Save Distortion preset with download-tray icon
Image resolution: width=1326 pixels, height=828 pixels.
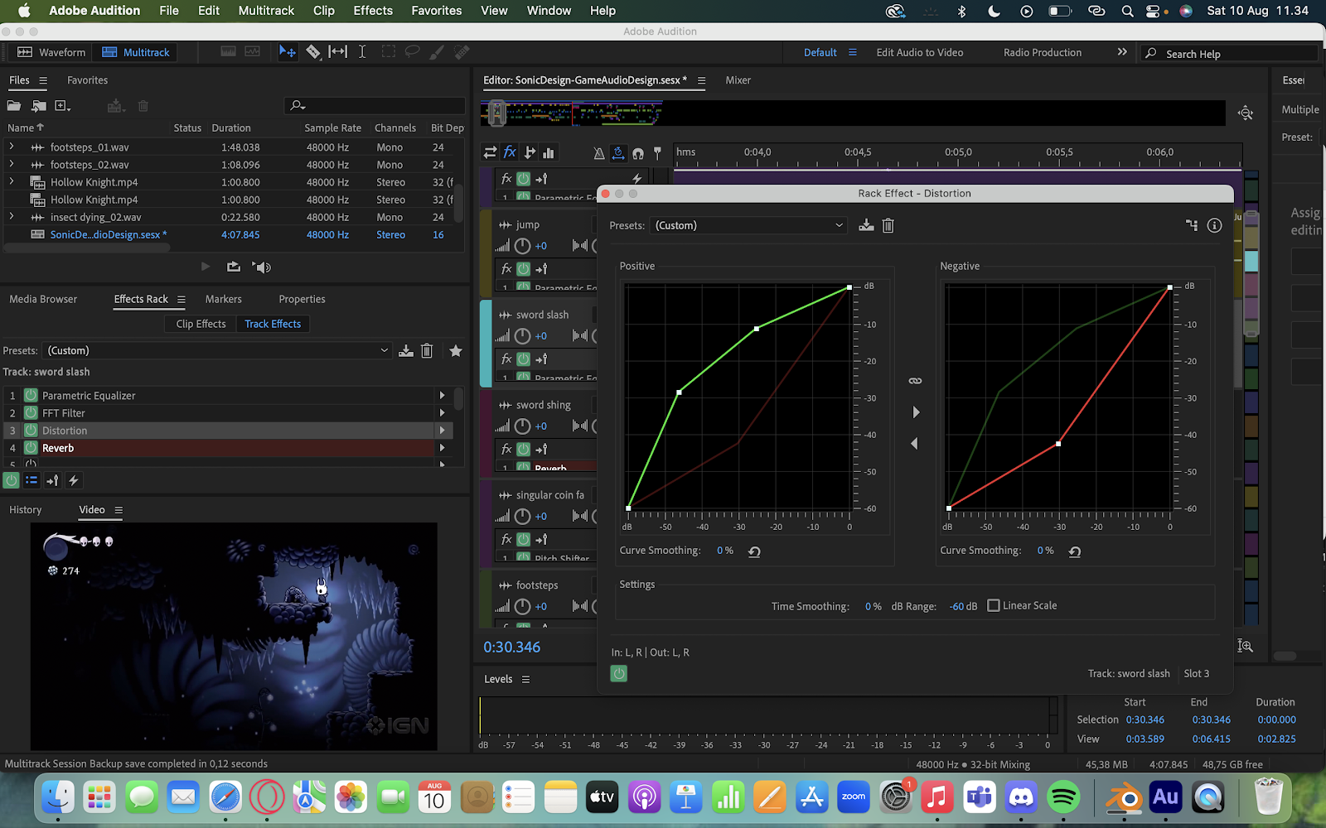866,225
